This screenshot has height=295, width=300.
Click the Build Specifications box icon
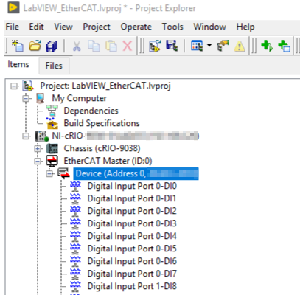52,123
